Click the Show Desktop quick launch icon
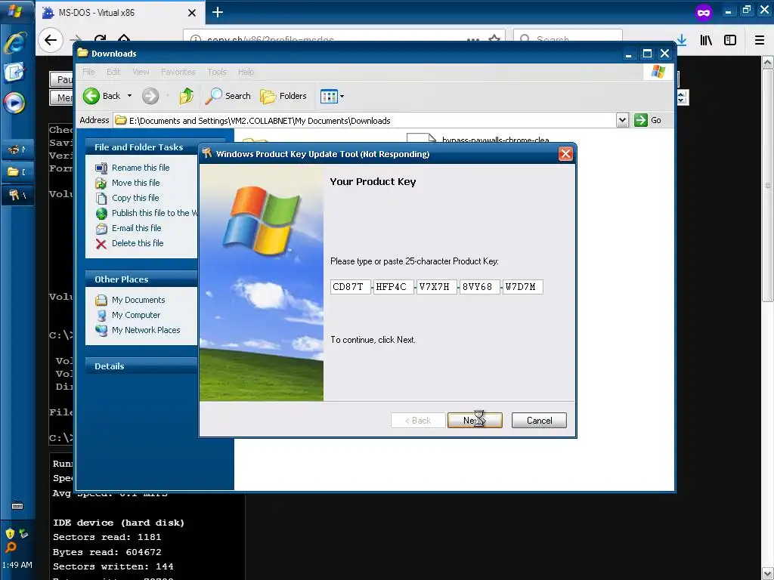Image resolution: width=774 pixels, height=580 pixels. click(15, 72)
